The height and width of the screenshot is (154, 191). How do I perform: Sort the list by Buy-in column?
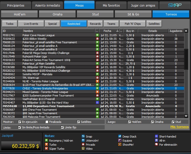pos(130,31)
